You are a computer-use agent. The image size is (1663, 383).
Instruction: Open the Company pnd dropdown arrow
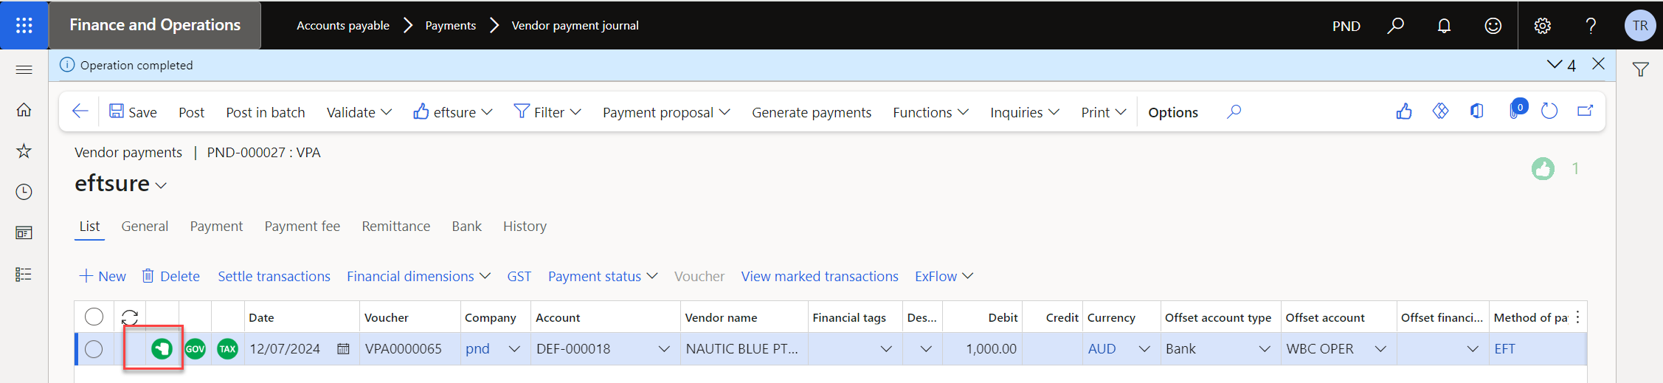514,349
